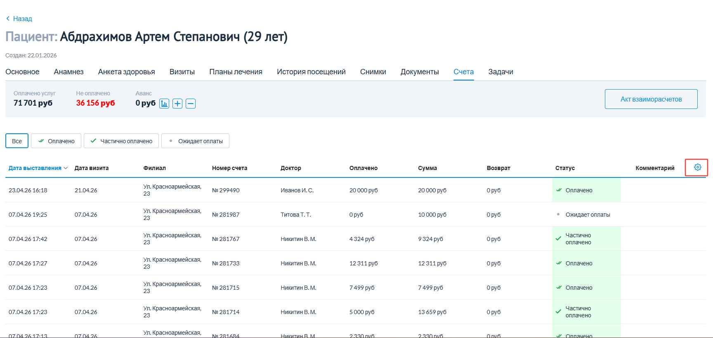
Task: Open invoice № 281715
Action: coord(226,288)
